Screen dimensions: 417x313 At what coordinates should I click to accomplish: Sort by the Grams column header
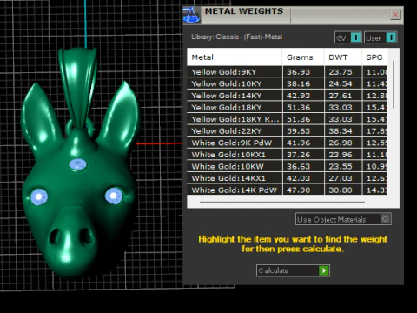coord(303,57)
